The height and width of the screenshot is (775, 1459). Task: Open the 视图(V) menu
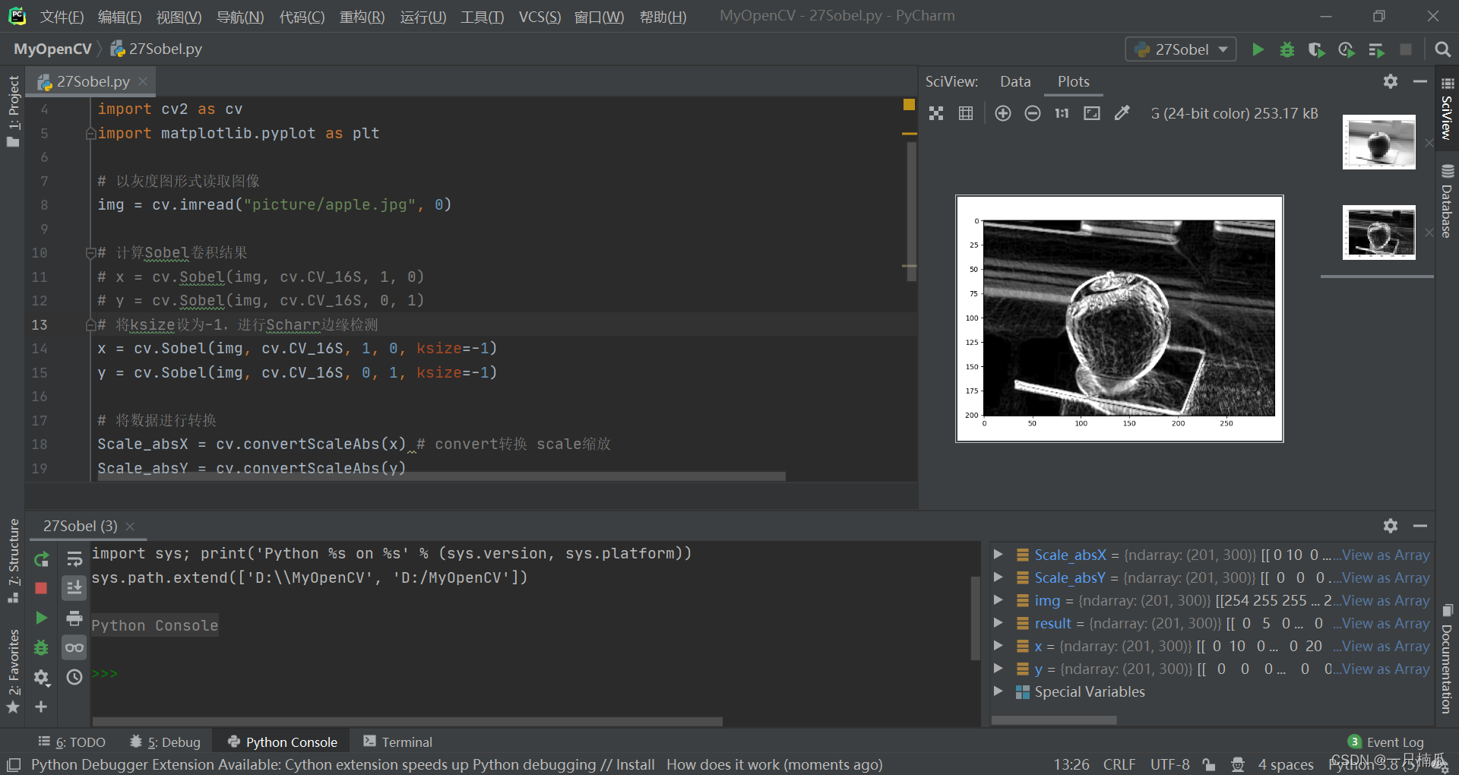tap(179, 17)
